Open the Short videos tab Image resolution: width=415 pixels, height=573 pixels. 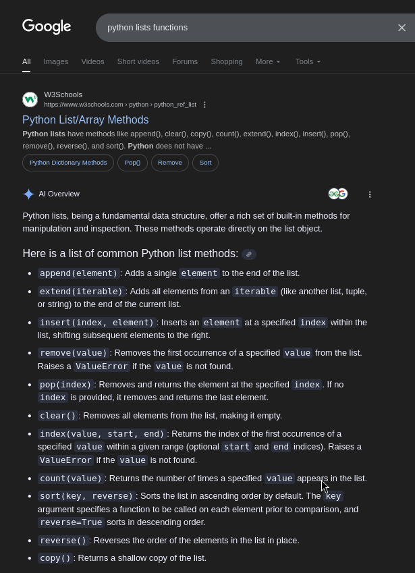[138, 61]
